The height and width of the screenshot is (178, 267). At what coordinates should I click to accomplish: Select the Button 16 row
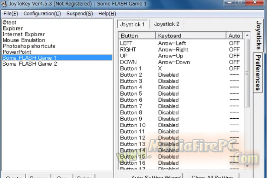tap(181, 163)
